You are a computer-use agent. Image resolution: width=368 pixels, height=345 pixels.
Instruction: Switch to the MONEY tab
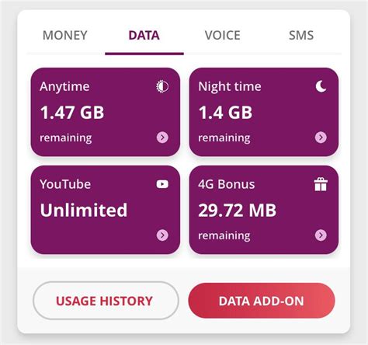pos(65,35)
